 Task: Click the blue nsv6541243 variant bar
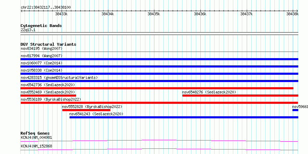[184, 117]
